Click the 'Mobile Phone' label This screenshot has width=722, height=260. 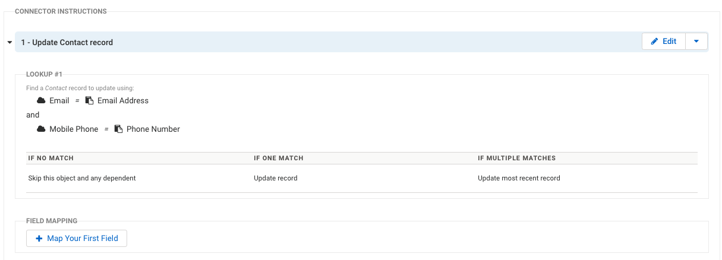[x=74, y=129]
